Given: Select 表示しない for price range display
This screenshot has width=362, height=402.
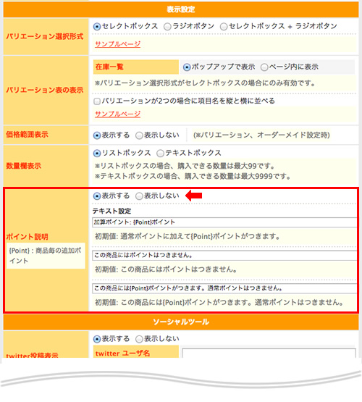Looking at the screenshot, I should [139, 135].
